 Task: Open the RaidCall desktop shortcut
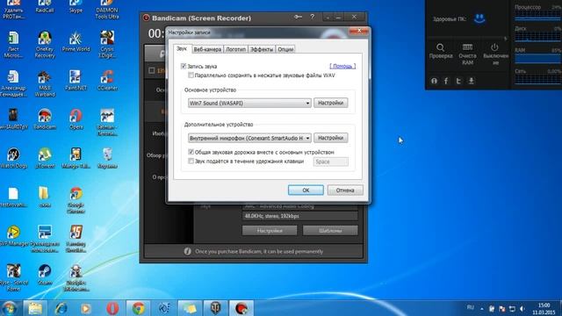[x=45, y=6]
